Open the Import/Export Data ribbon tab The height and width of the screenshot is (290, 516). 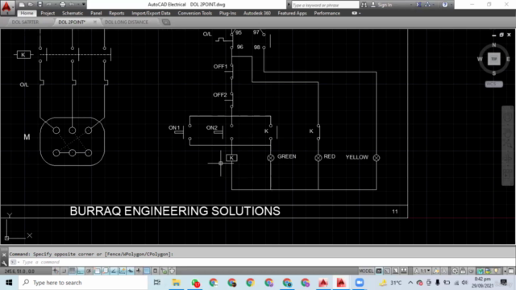click(151, 13)
